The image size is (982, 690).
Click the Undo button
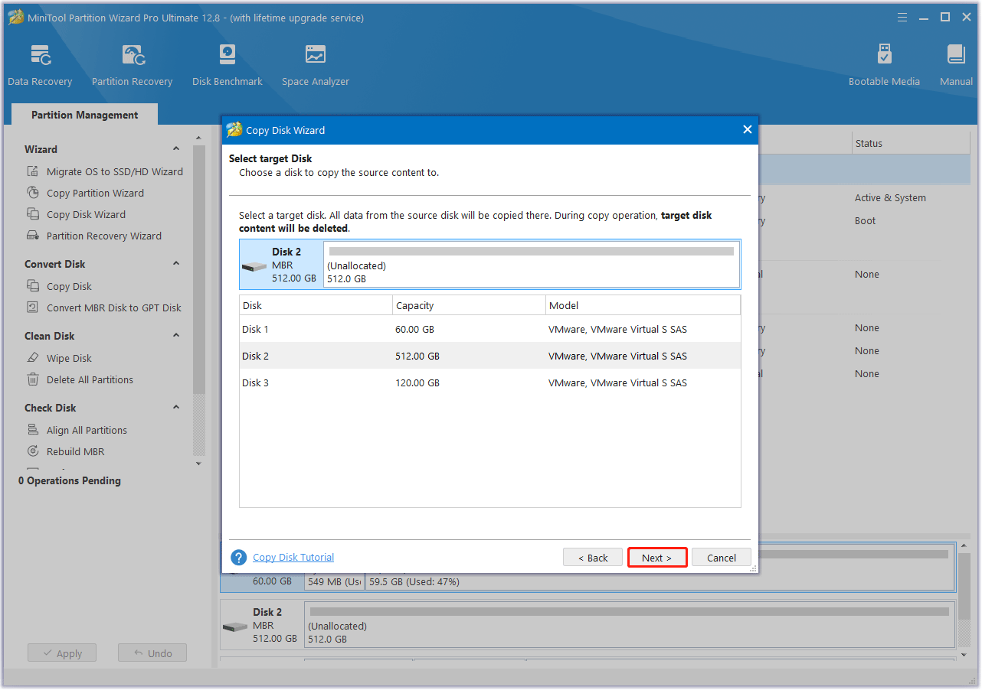pyautogui.click(x=152, y=653)
